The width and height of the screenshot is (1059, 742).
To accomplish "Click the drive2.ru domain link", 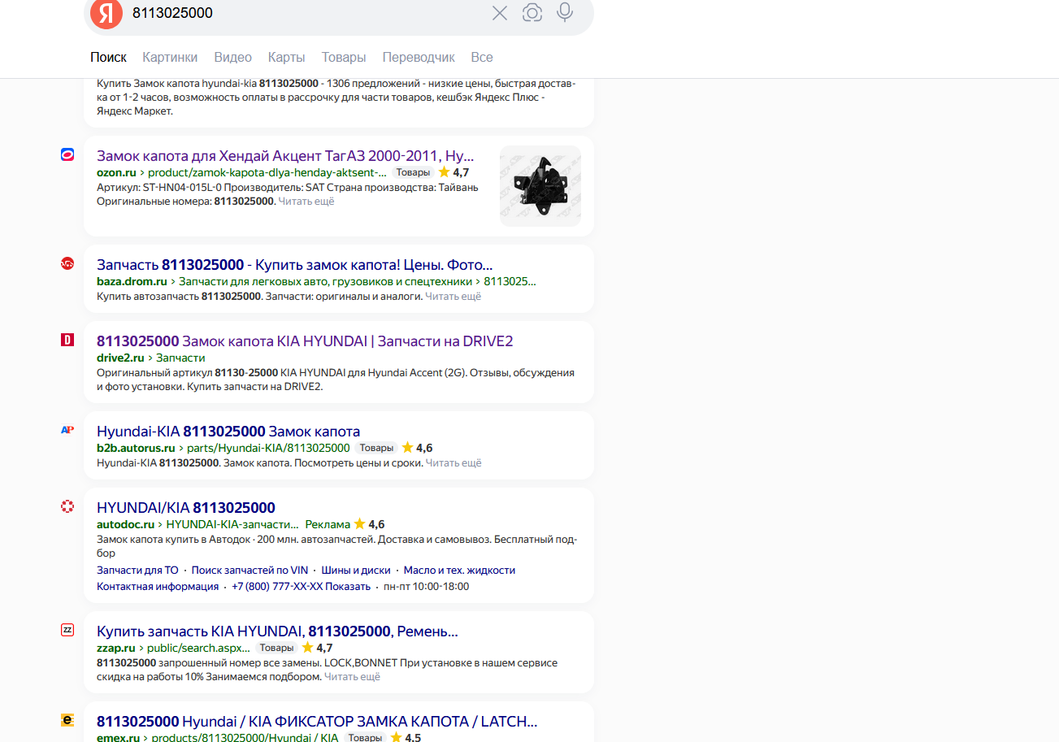I will click(x=120, y=358).
